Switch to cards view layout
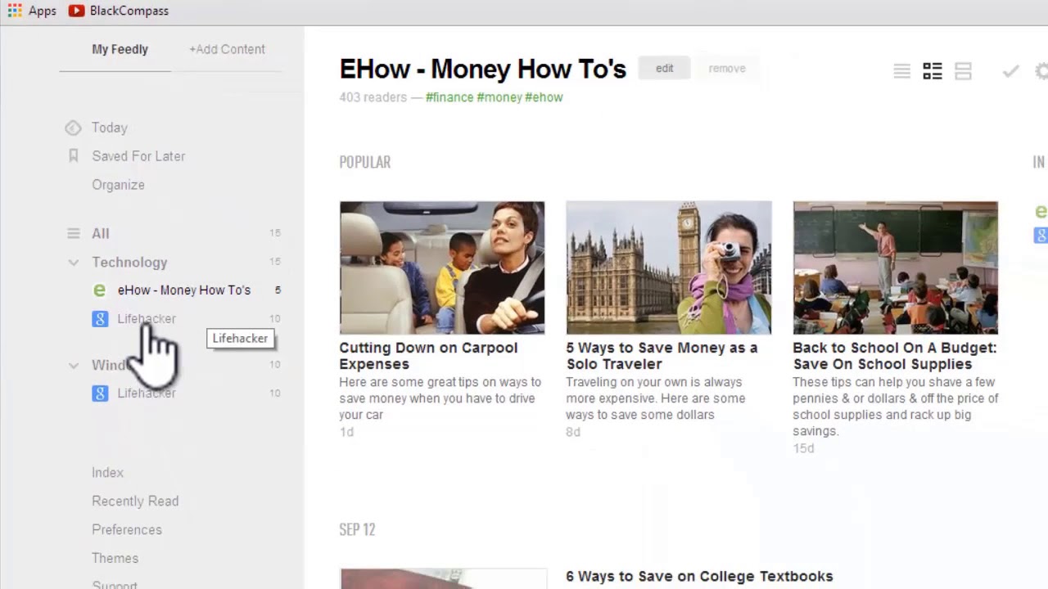This screenshot has width=1048, height=589. (x=963, y=71)
